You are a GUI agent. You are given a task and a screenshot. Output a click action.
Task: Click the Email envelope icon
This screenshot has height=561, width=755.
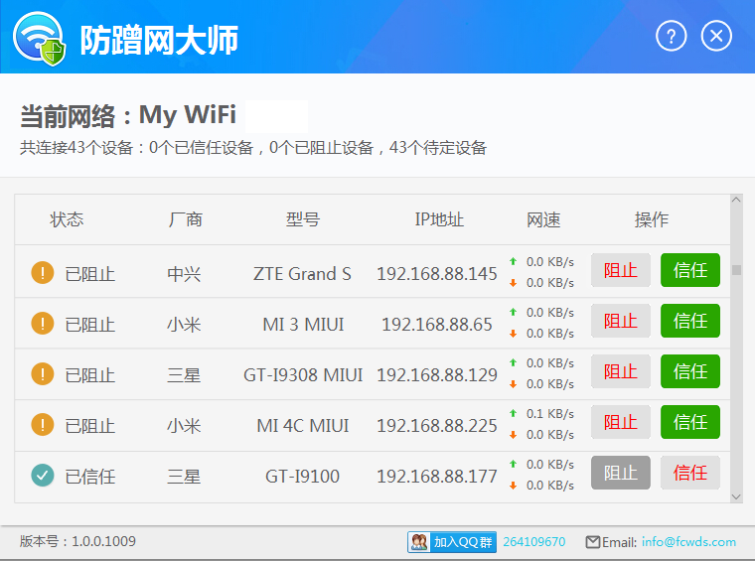point(593,542)
